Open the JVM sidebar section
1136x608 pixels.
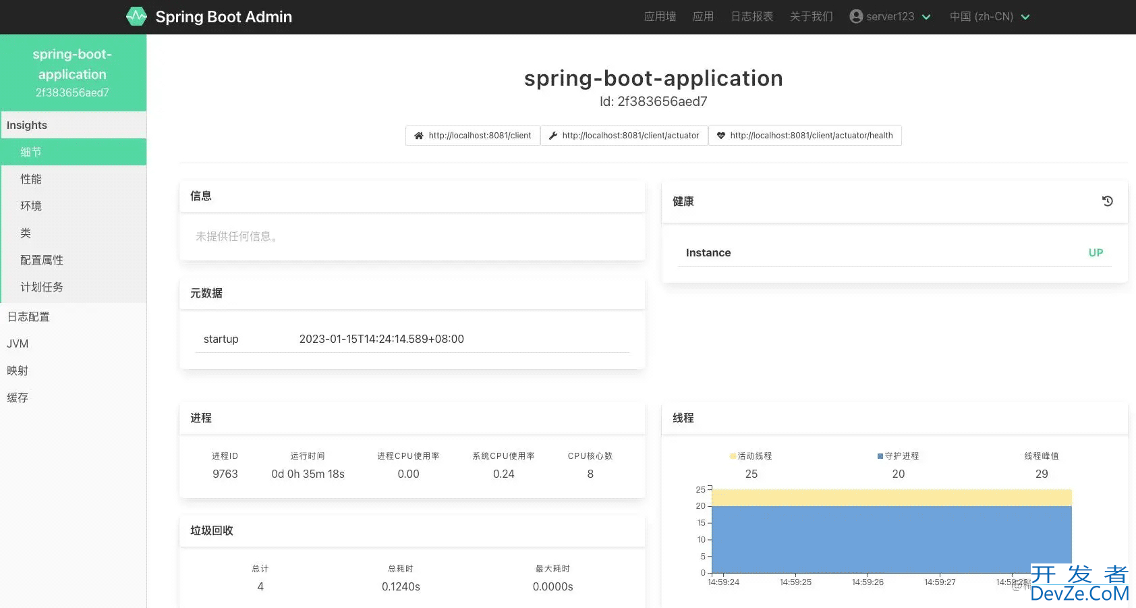click(x=74, y=343)
